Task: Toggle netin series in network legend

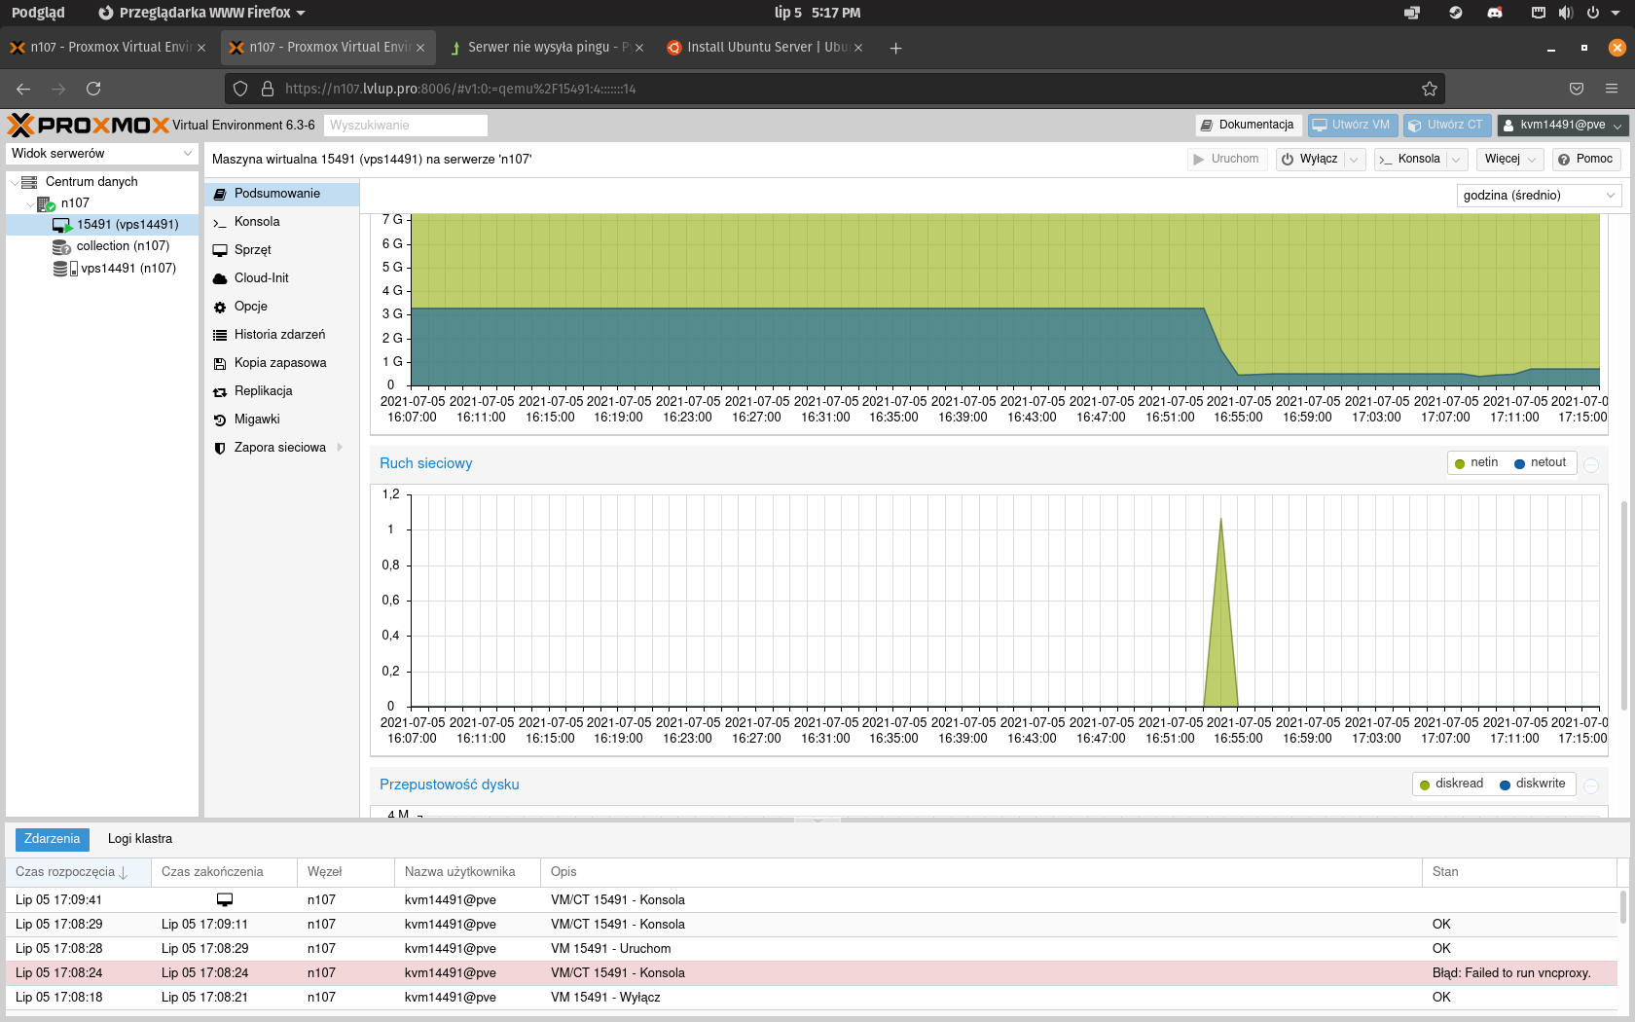Action: 1476,463
